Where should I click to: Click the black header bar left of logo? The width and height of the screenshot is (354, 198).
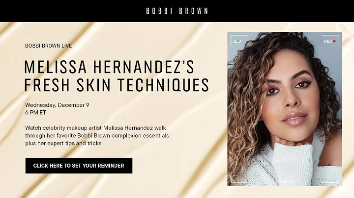[x=72, y=11]
